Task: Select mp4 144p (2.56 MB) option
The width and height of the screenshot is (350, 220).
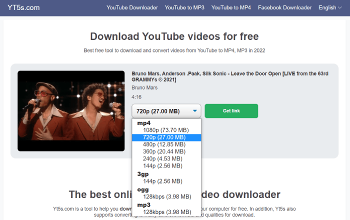Action: coord(166,166)
